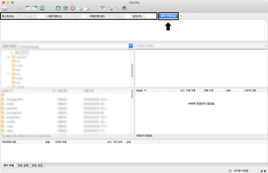Sort remote files by 파일명 column

152,90
